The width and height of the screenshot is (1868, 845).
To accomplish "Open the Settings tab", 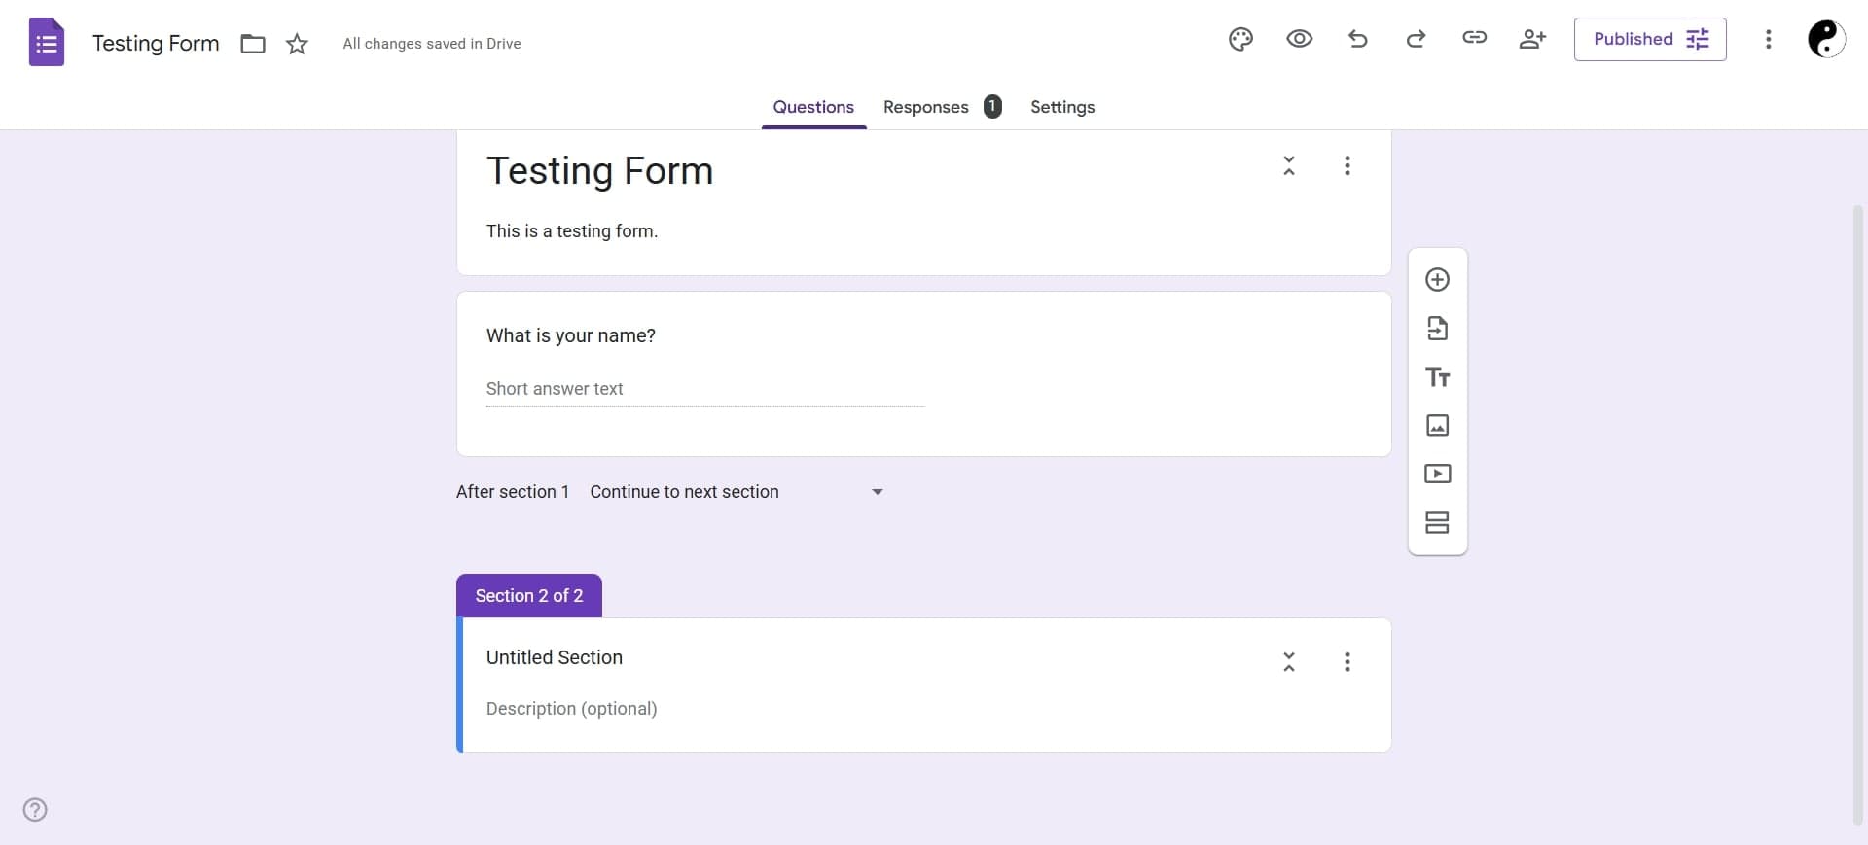I will (1061, 107).
